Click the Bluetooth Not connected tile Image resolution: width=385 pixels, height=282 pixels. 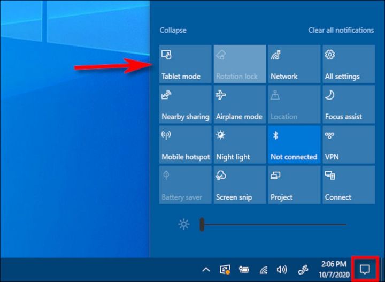coord(294,144)
